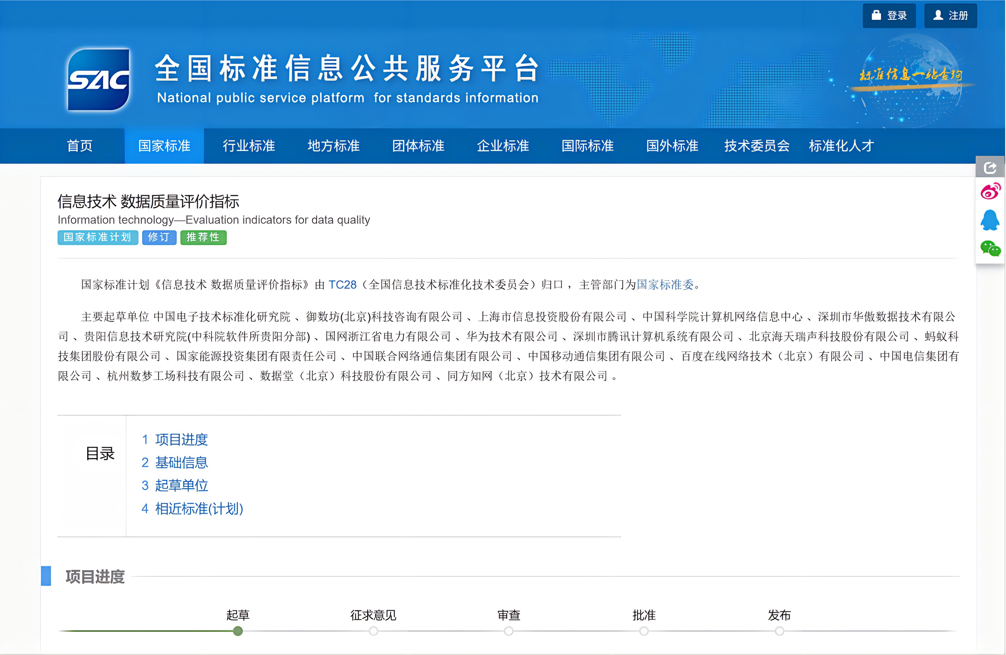Share page via WeChat icon

click(990, 248)
